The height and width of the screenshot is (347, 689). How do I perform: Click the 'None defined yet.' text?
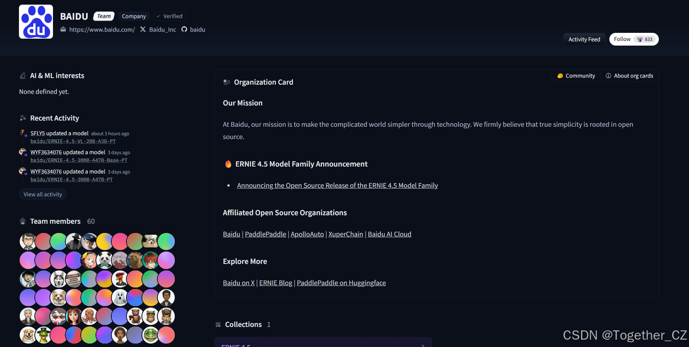pyautogui.click(x=44, y=92)
